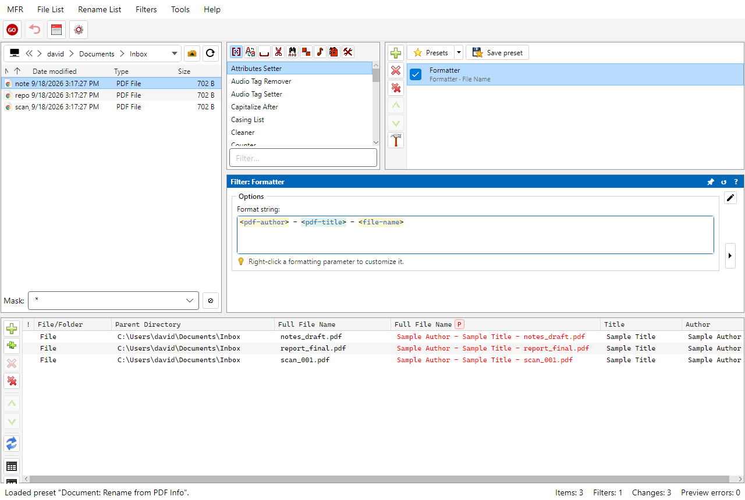Select the scissors filter category icon
This screenshot has height=500, width=745.
pos(278,52)
